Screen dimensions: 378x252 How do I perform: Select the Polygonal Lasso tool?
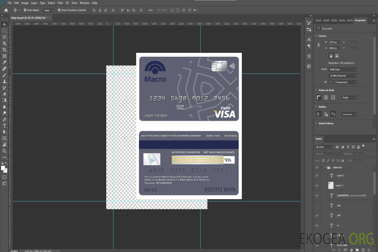click(4, 37)
